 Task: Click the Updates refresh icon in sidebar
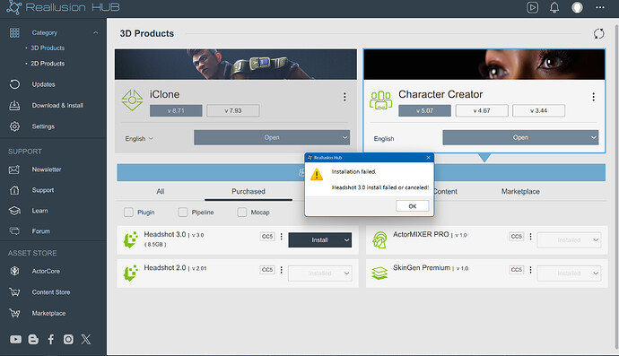click(14, 84)
